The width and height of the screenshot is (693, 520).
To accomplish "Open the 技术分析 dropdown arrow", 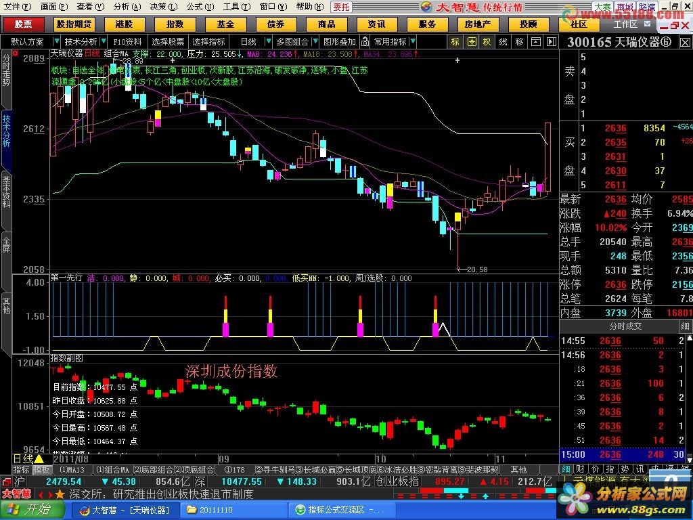I will pyautogui.click(x=104, y=41).
